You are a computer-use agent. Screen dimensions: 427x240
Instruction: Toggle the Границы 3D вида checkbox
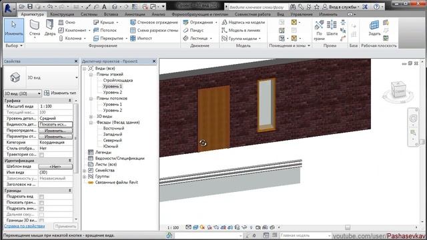(x=41, y=220)
